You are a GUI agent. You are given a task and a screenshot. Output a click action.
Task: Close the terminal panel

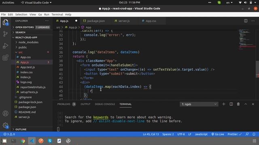coord(253,104)
